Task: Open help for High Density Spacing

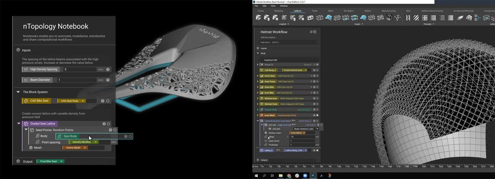Action: click(x=108, y=69)
